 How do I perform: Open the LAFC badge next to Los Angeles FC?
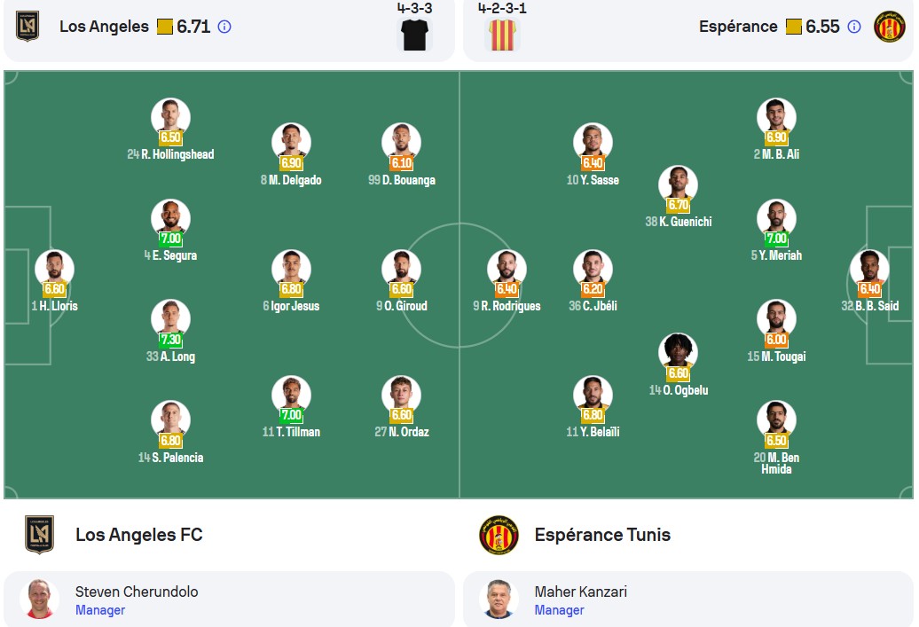[39, 535]
